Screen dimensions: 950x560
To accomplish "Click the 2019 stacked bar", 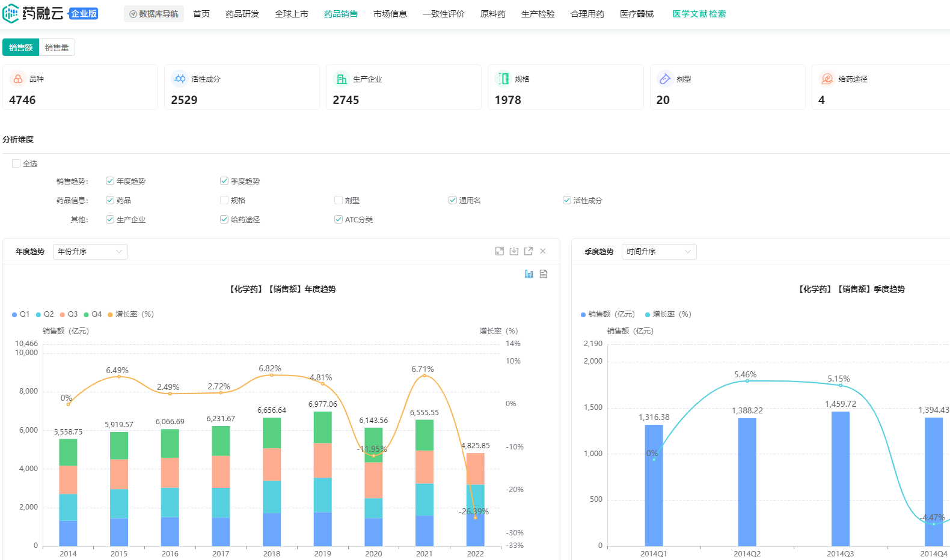I will click(323, 479).
